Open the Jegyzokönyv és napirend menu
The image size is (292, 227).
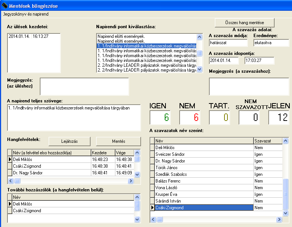coord(26,14)
